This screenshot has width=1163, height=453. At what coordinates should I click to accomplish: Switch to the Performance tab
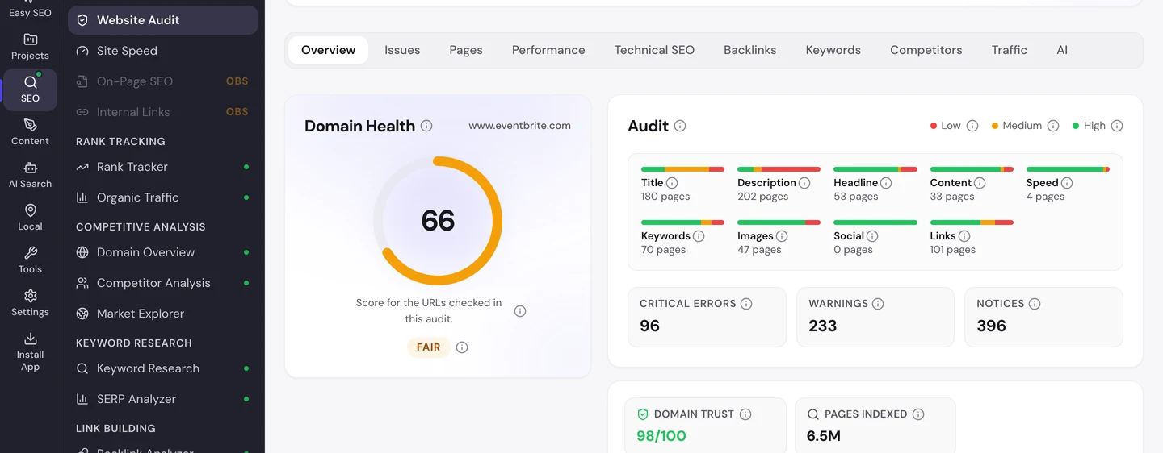coord(548,50)
